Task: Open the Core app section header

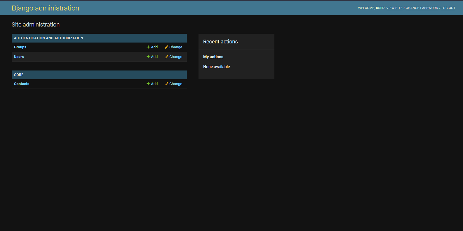Action: (x=19, y=75)
